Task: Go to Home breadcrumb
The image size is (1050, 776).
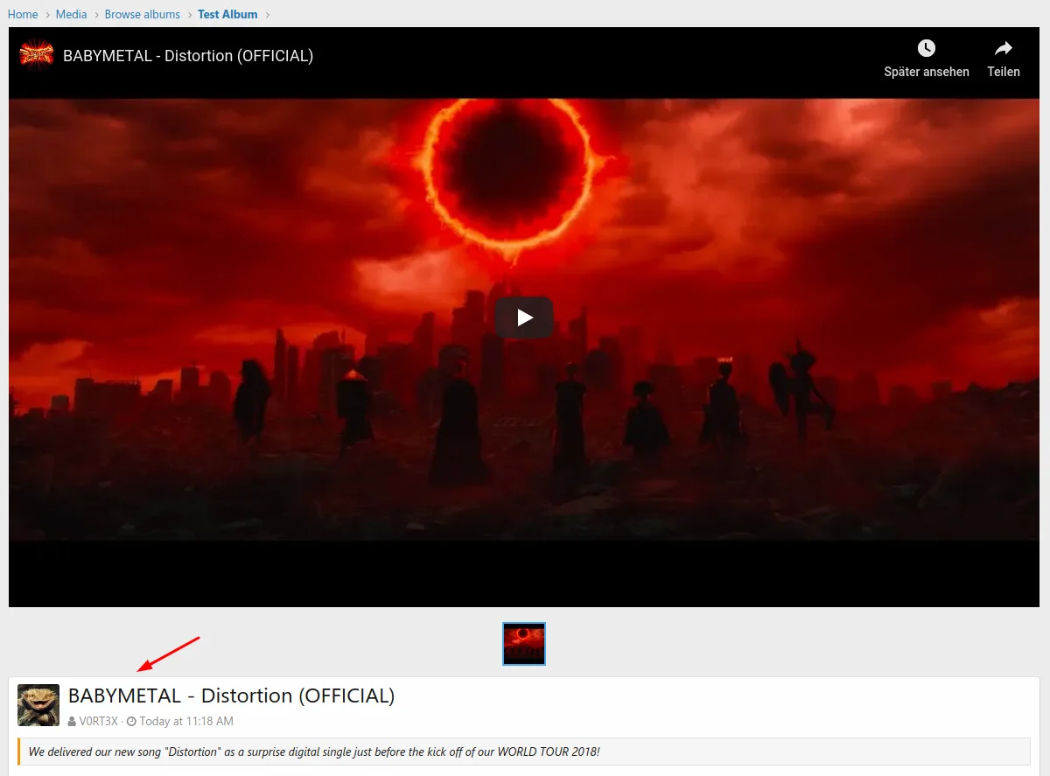Action: [23, 14]
